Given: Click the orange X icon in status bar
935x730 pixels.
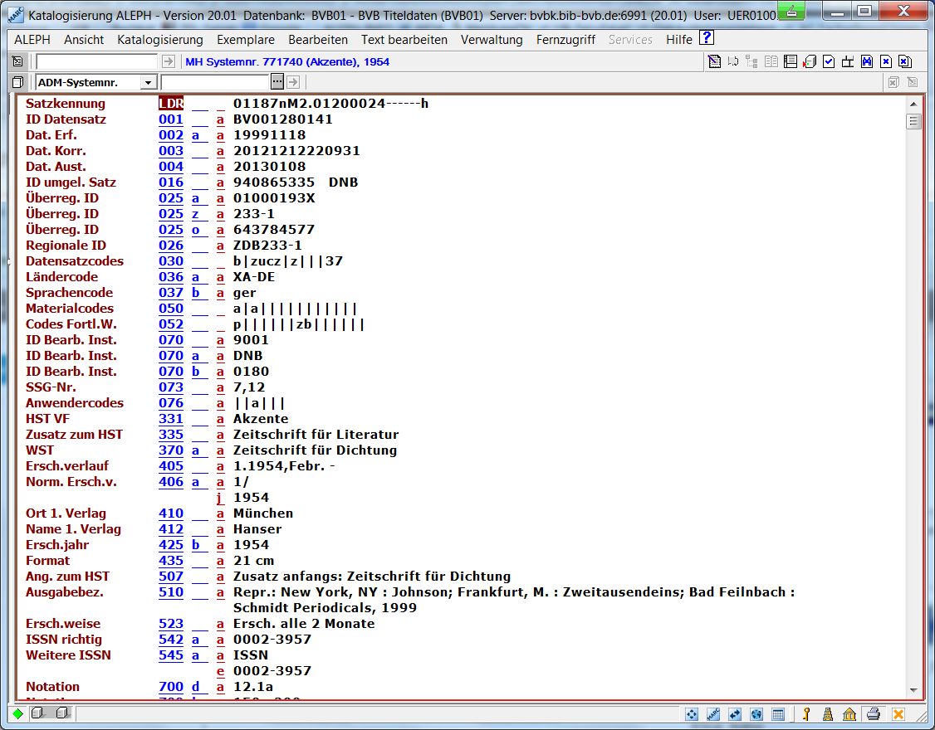Looking at the screenshot, I should pyautogui.click(x=898, y=714).
